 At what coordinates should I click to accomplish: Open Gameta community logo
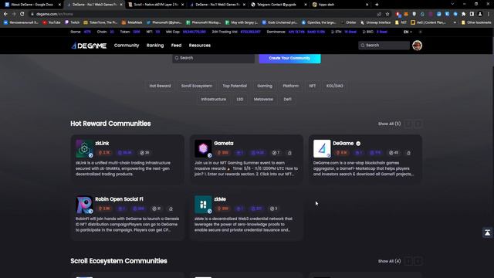[203, 148]
